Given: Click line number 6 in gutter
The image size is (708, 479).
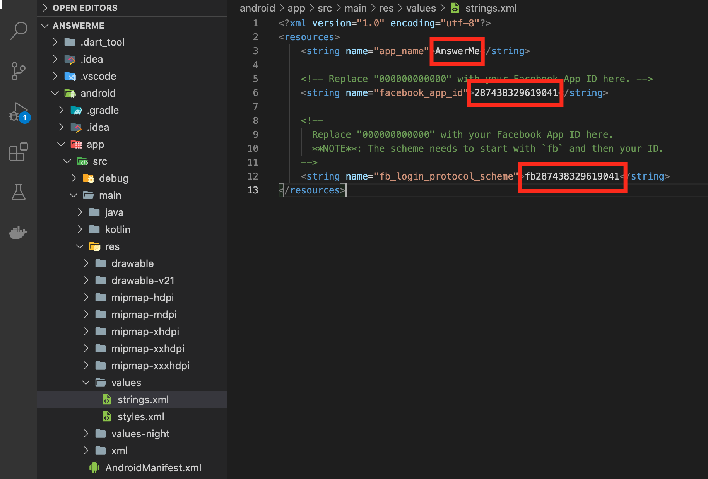Looking at the screenshot, I should coord(255,92).
